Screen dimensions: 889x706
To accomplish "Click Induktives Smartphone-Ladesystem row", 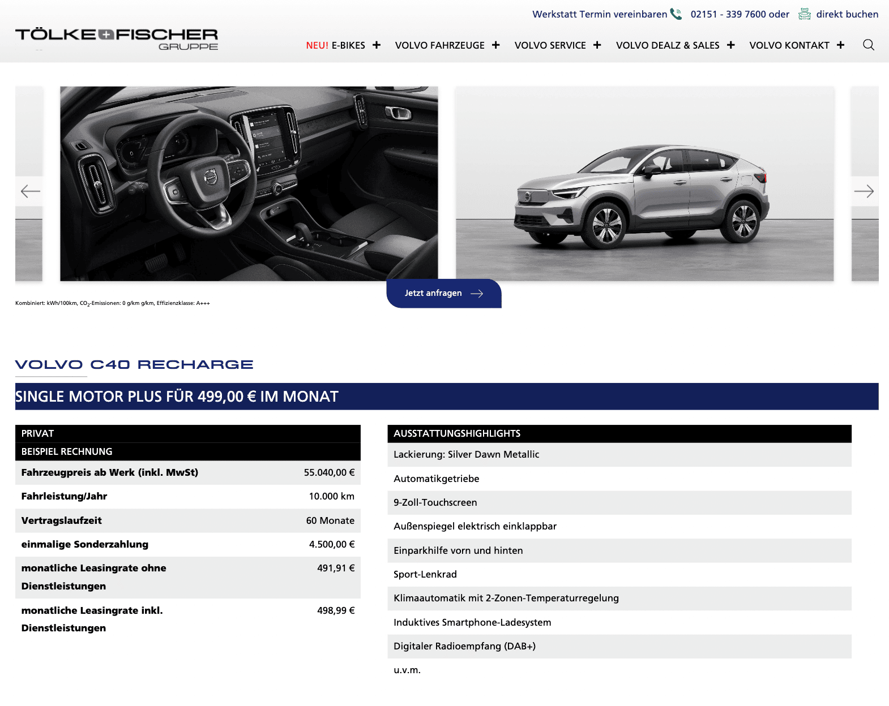I will pos(619,622).
